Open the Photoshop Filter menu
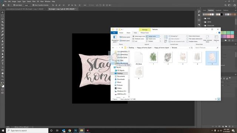 [x=34, y=1]
